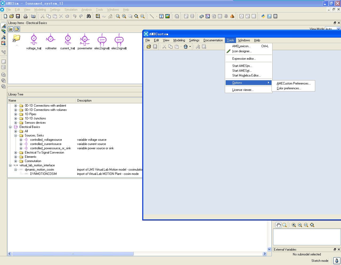Click the AMESim toolbar Save disk icon
Viewport: 341px width, 265px height.
click(x=18, y=16)
